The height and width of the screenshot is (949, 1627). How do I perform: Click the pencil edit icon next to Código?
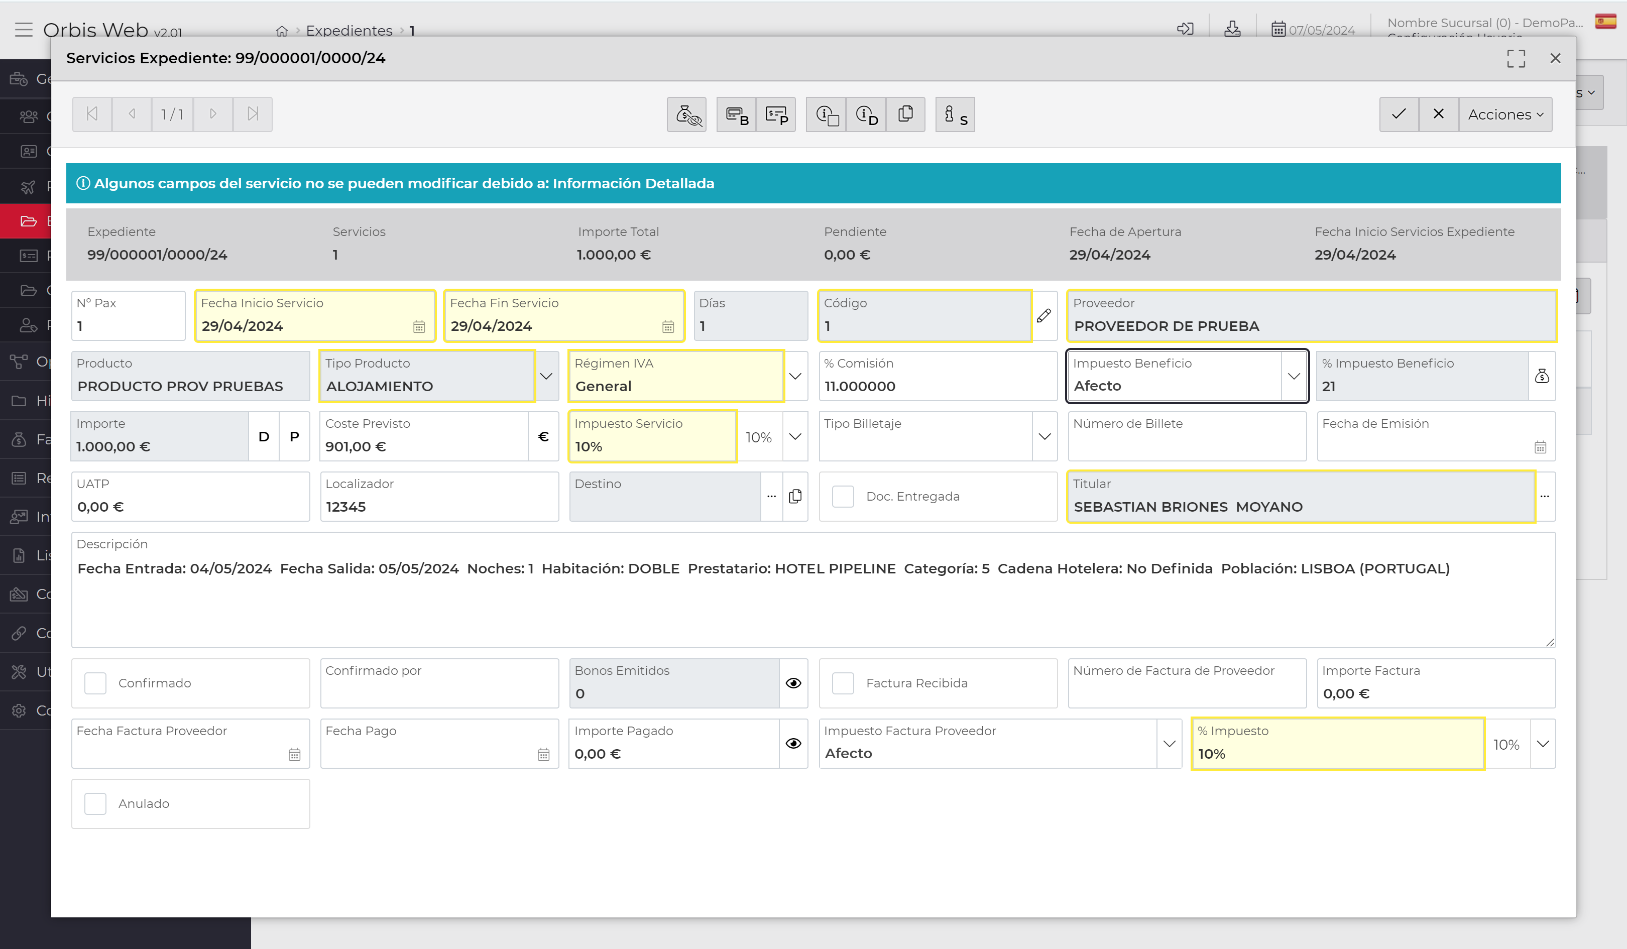pos(1044,316)
